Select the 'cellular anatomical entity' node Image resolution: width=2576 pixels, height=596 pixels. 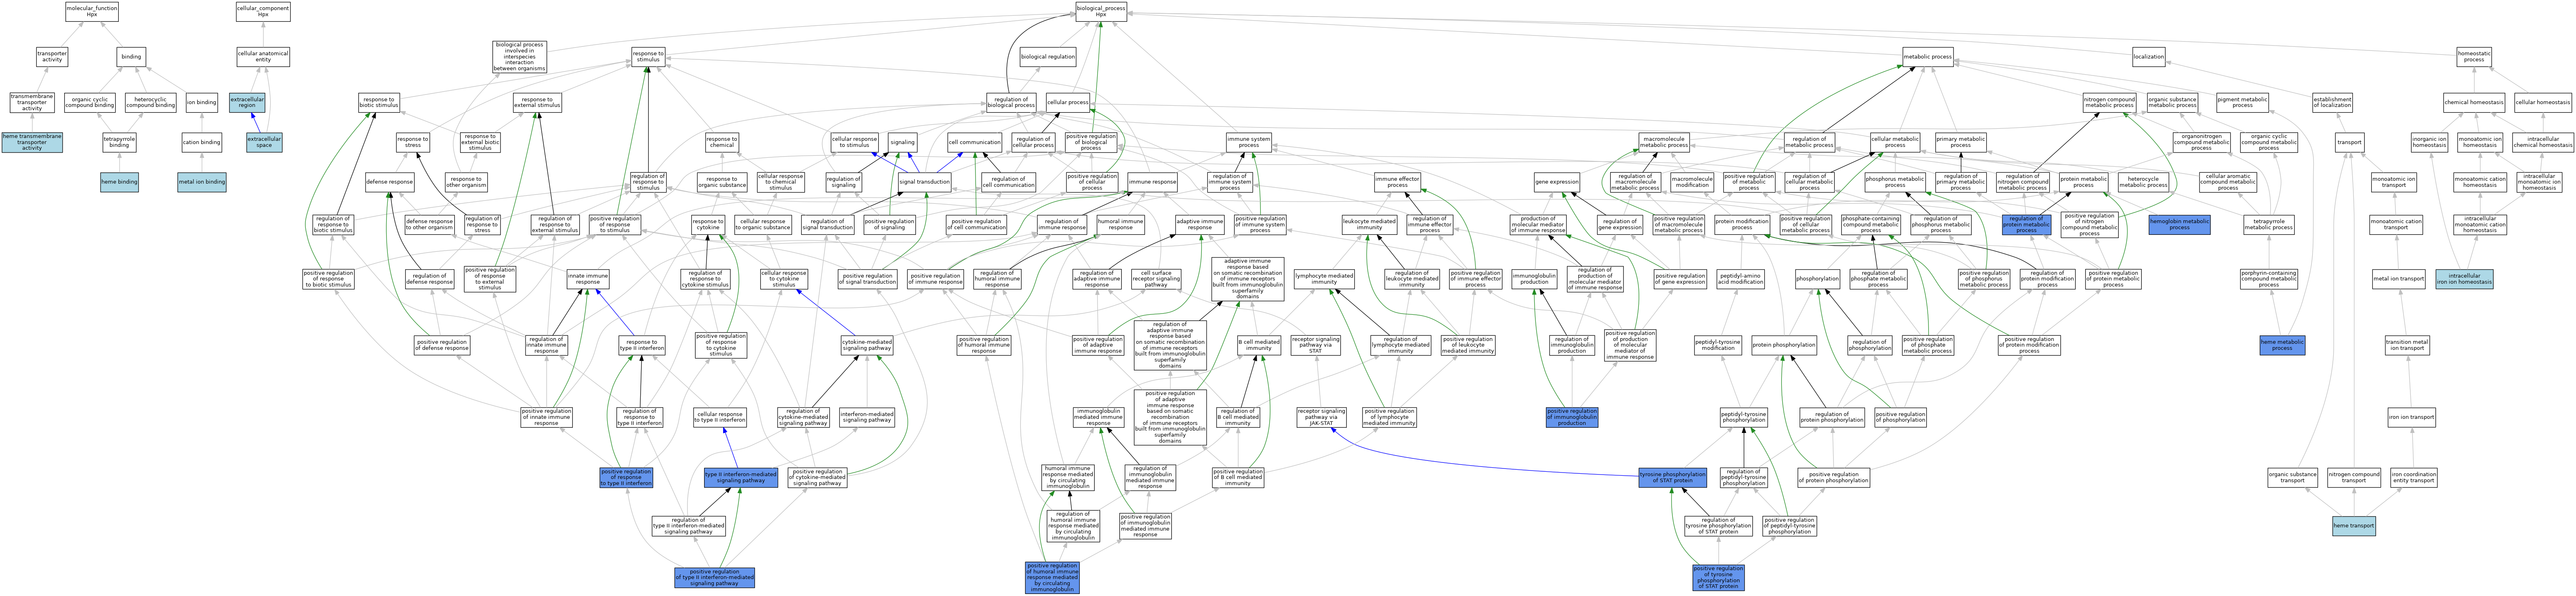[x=263, y=57]
